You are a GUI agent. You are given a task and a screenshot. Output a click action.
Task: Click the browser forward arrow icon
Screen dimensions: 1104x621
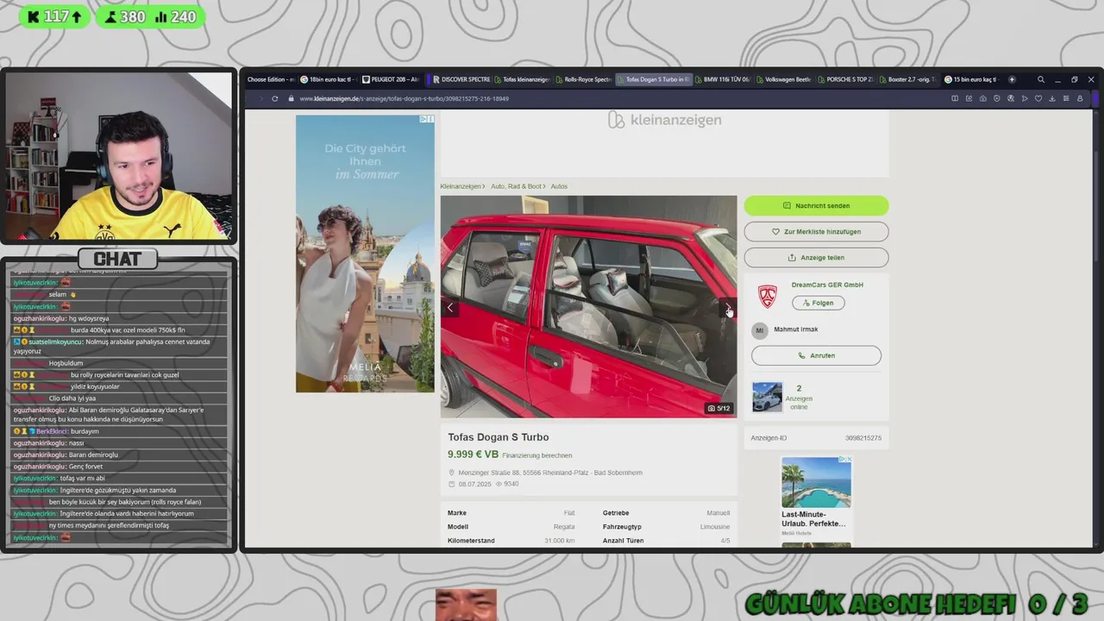click(x=260, y=98)
